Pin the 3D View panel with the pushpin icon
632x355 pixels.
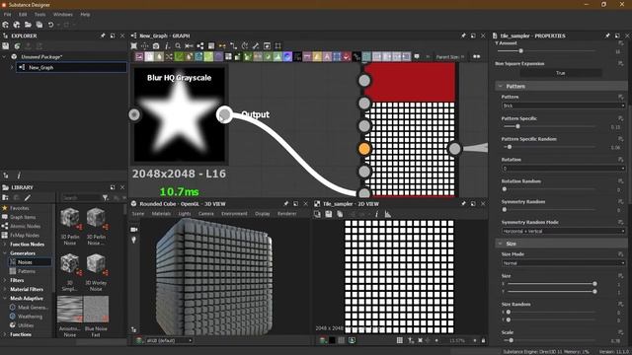[285, 204]
